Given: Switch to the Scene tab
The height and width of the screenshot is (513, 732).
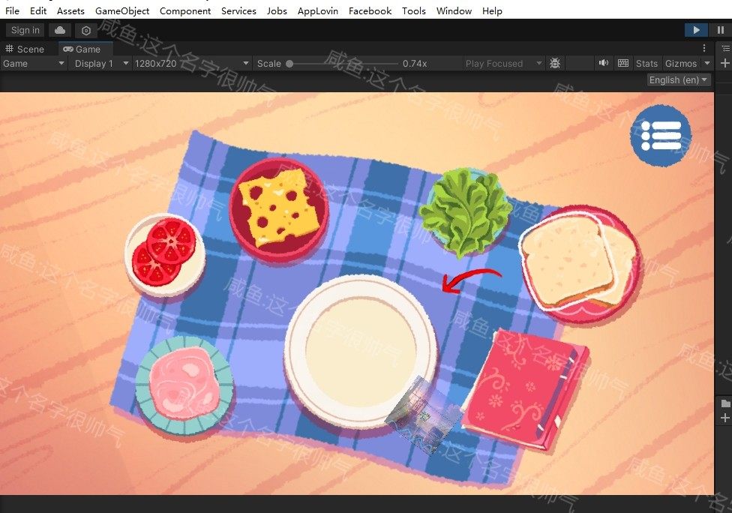Looking at the screenshot, I should click(x=25, y=49).
